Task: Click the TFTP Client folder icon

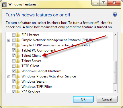Action: pos(18,66)
